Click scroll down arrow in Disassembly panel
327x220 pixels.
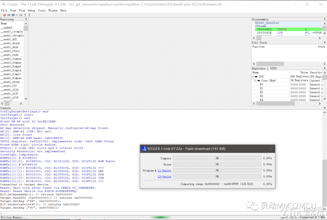325,33
